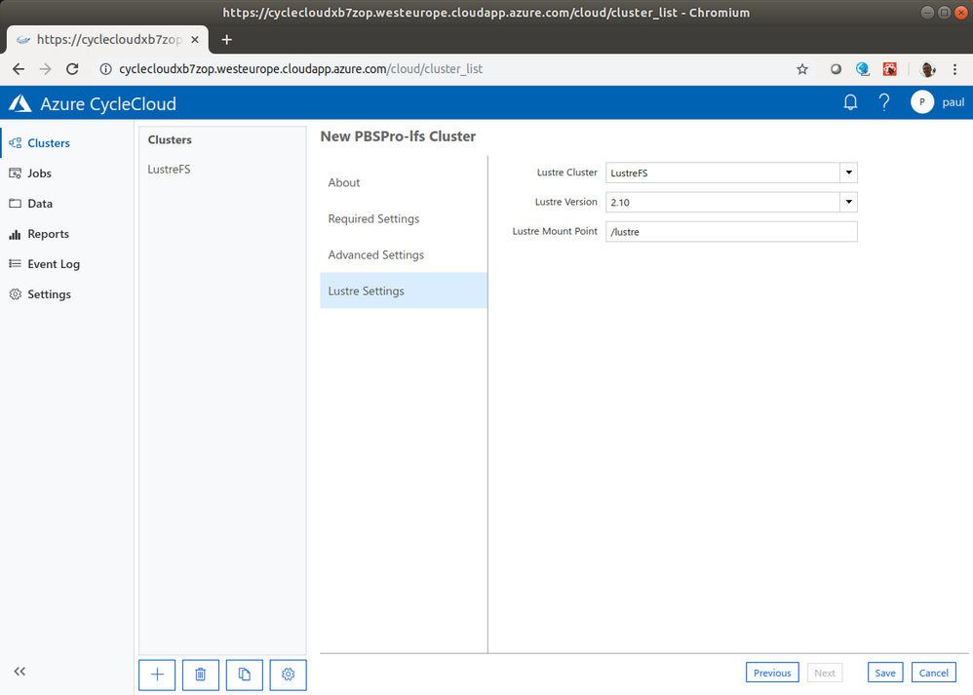Click the Reports bar chart icon
The image size is (973, 695).
[15, 234]
